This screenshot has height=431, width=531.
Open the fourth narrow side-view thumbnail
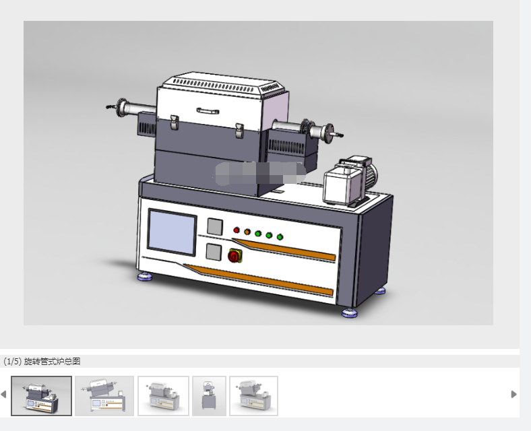pos(209,396)
